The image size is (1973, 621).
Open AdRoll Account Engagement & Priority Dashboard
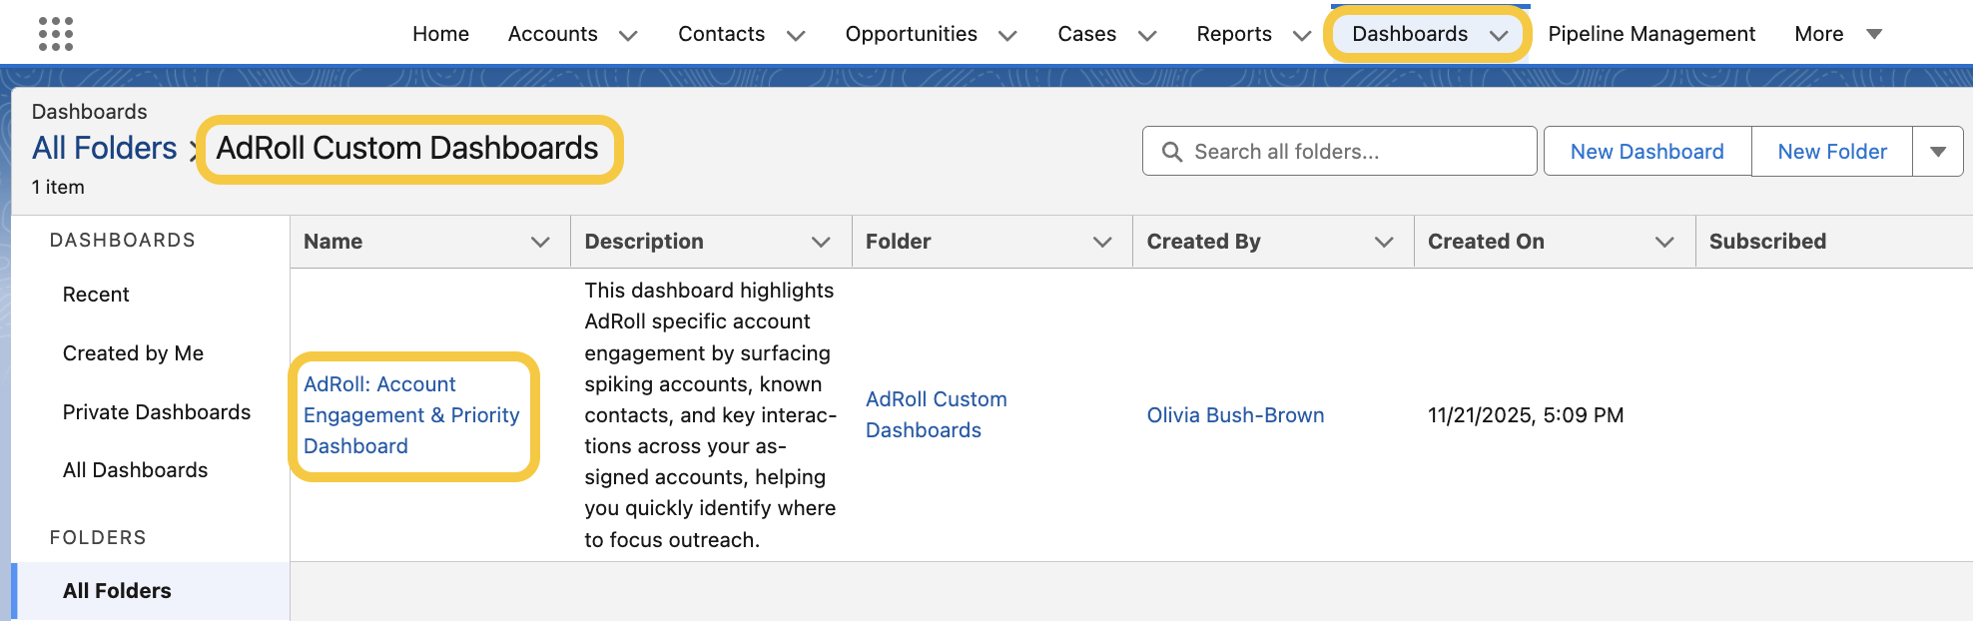tap(410, 415)
